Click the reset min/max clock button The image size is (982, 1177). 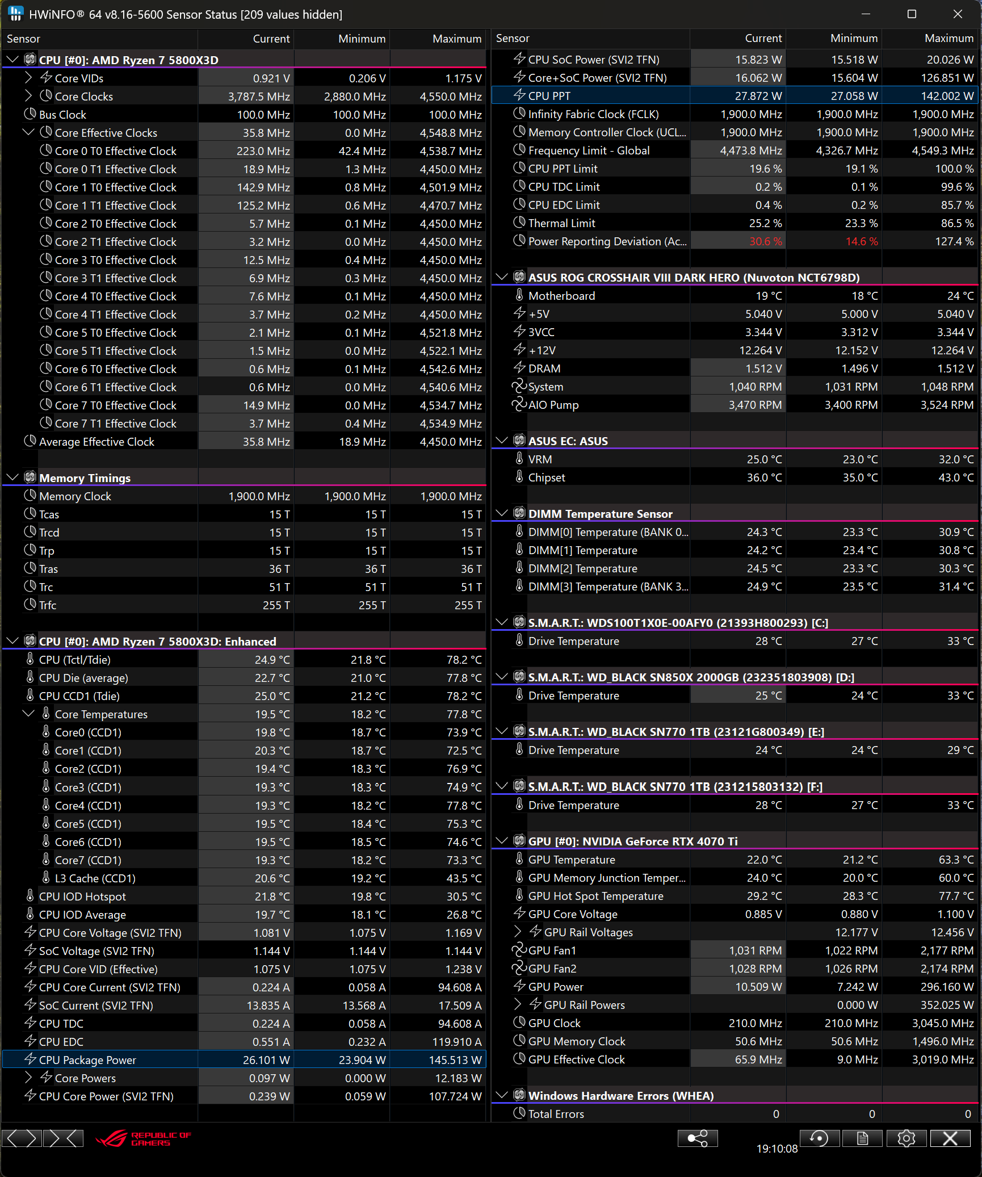819,1138
